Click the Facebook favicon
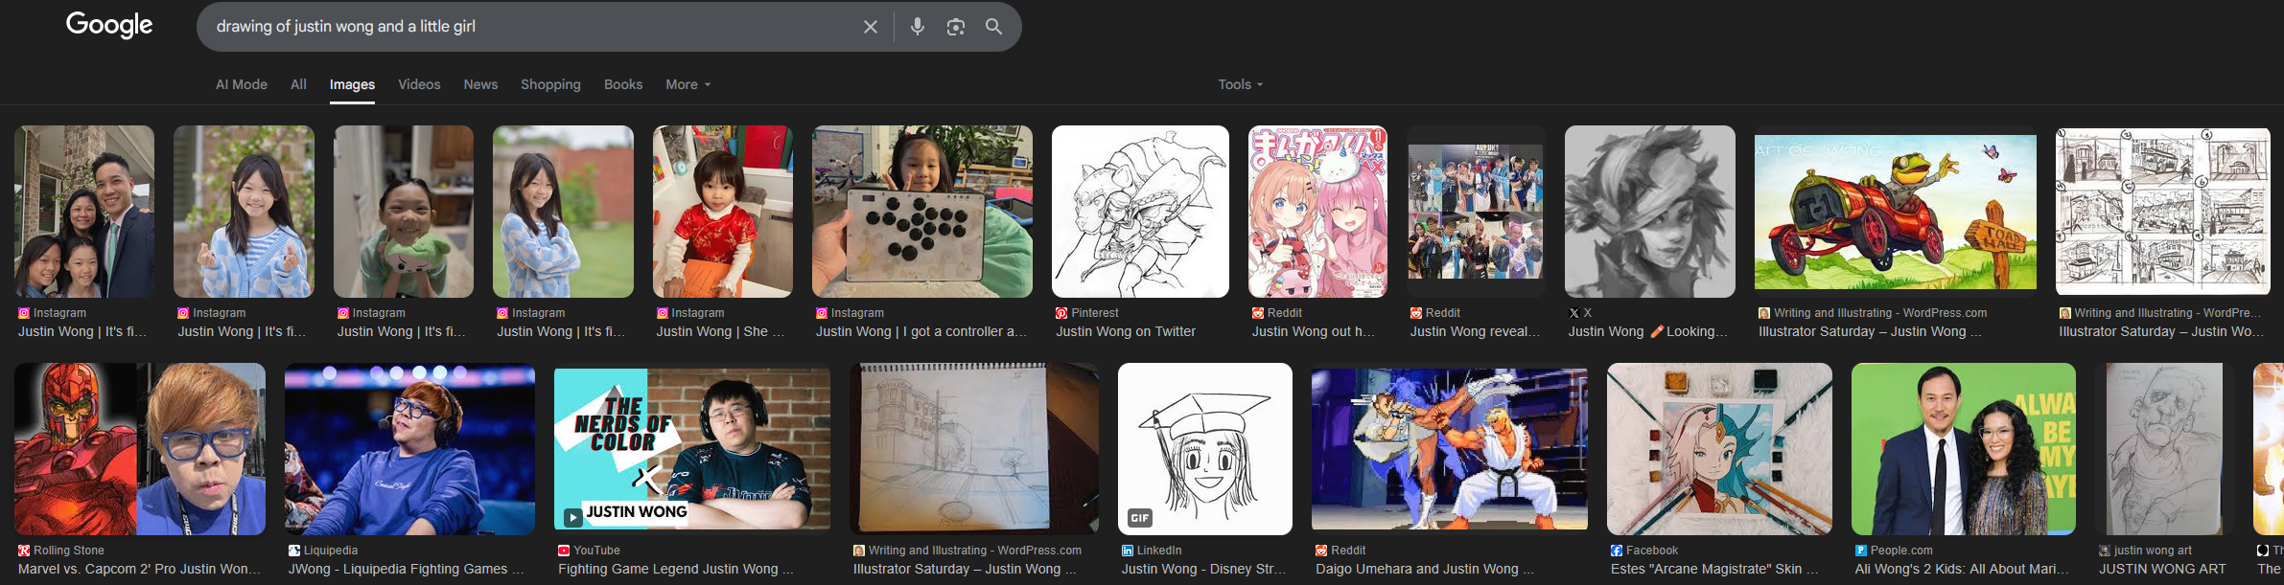 click(1617, 551)
